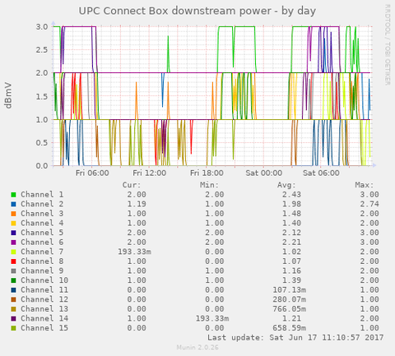Click Channel 2 max value 2.74
Image resolution: width=395 pixels, height=356 pixels.
369,204
